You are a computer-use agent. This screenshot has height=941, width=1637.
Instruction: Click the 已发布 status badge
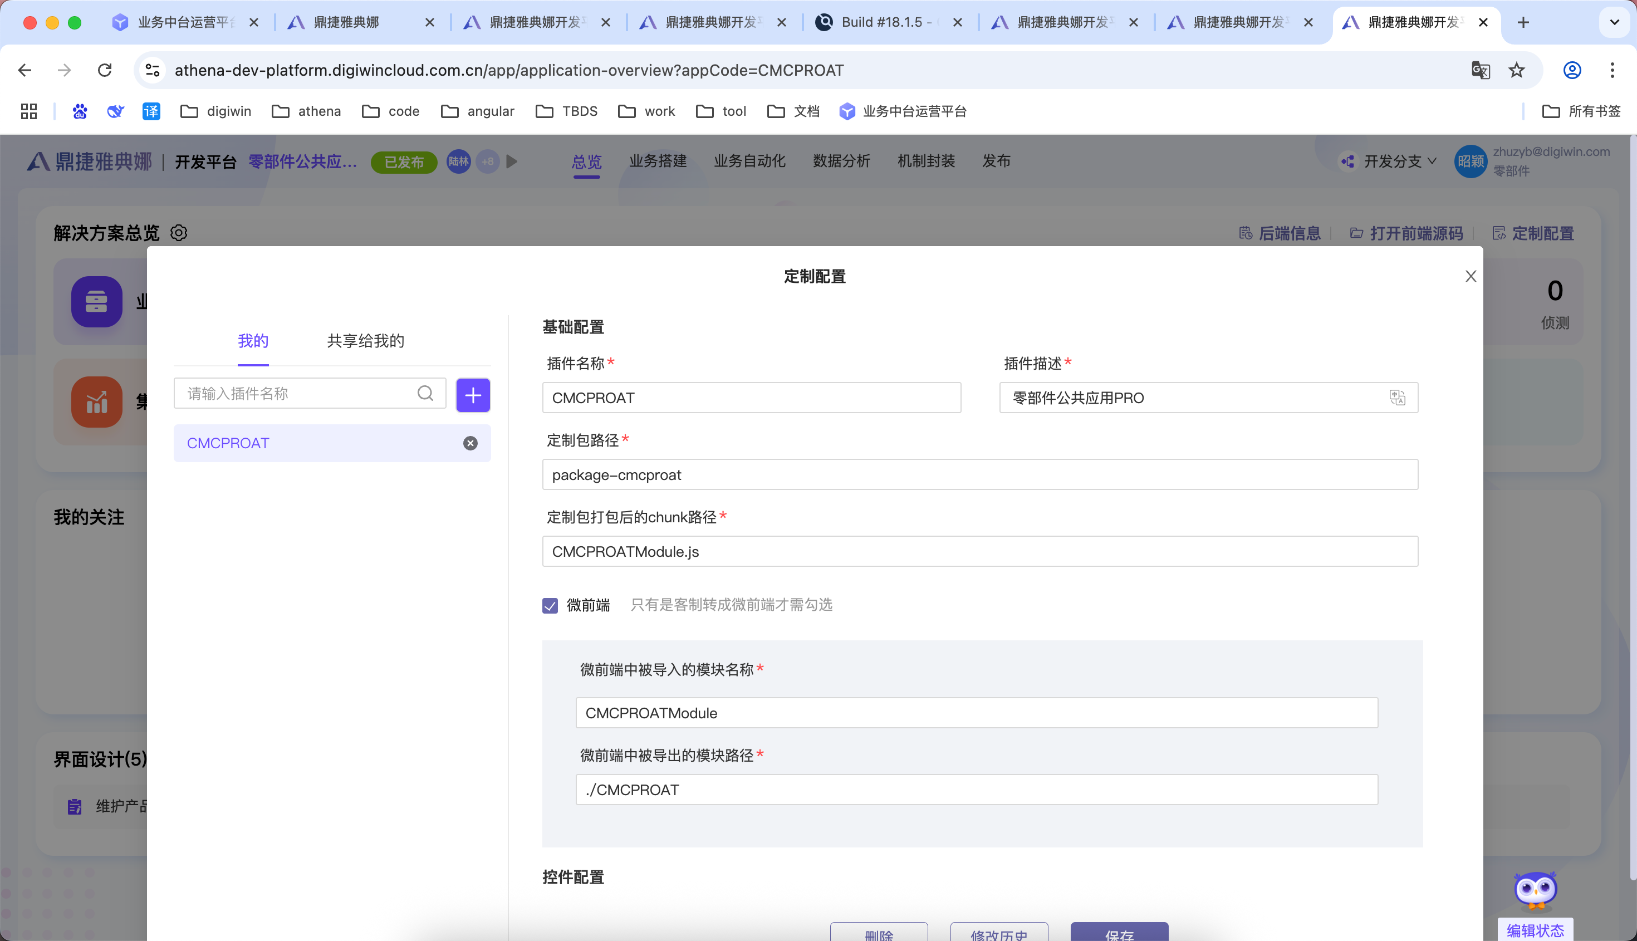[x=405, y=161]
